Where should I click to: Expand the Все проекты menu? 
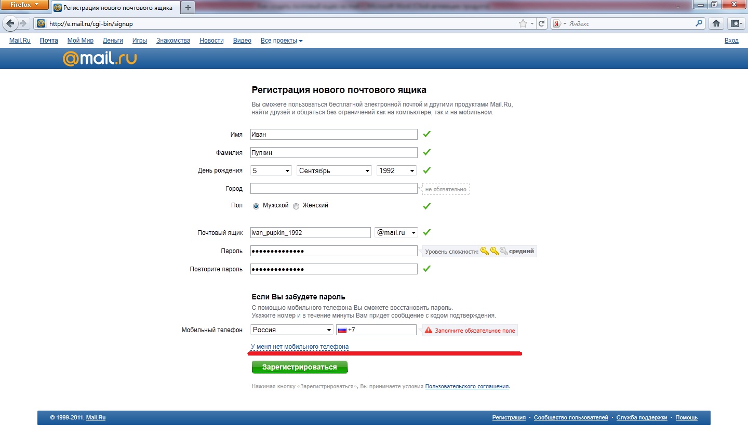[x=282, y=41]
